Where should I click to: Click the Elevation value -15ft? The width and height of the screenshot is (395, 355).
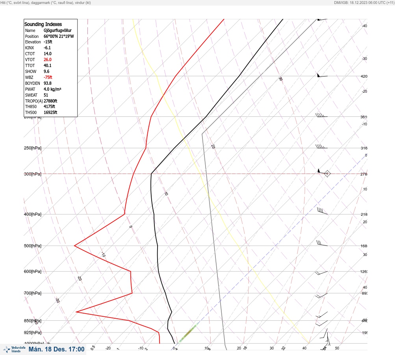(x=48, y=42)
